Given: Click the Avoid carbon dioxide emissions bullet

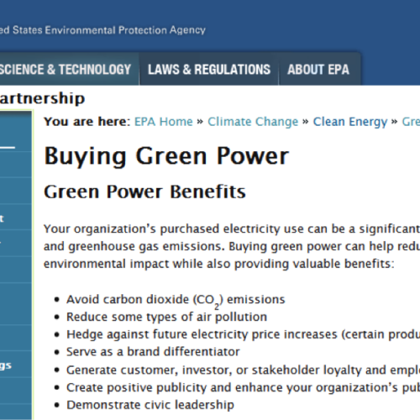Looking at the screenshot, I should pyautogui.click(x=176, y=300).
